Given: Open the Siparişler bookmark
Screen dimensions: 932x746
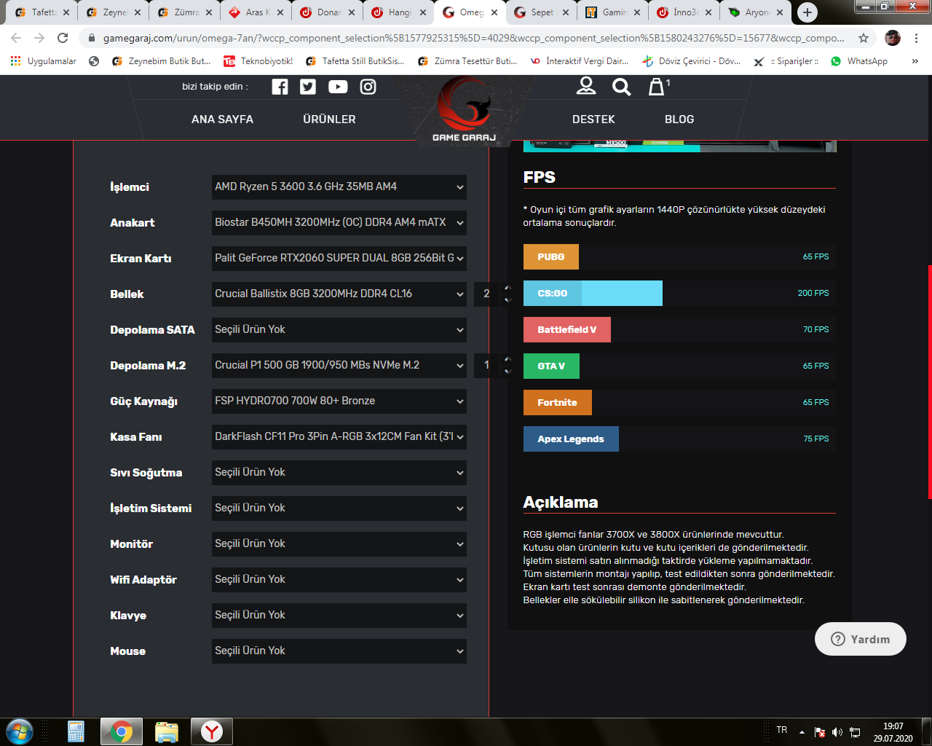Looking at the screenshot, I should pos(786,61).
